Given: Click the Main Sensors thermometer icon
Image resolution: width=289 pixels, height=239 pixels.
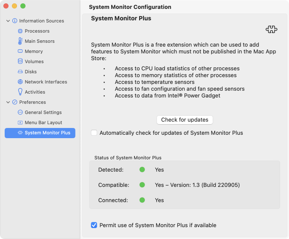Looking at the screenshot, I should [x=20, y=41].
